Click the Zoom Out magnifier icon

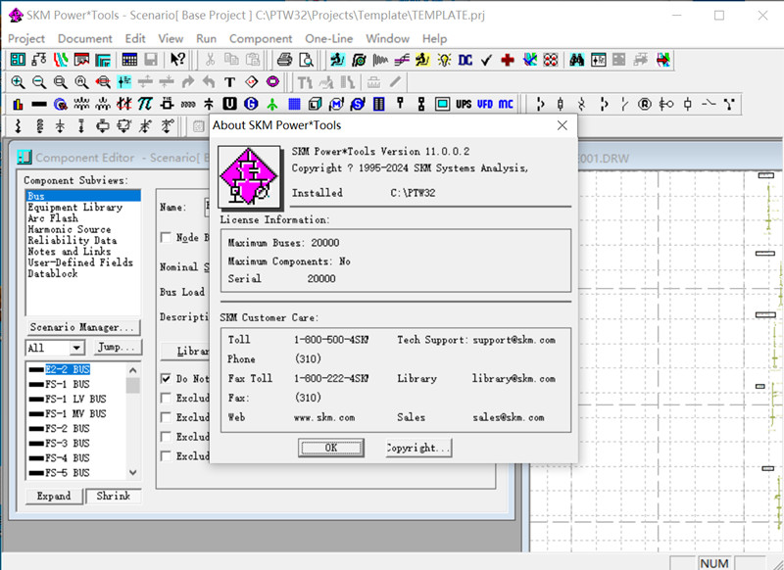[39, 81]
